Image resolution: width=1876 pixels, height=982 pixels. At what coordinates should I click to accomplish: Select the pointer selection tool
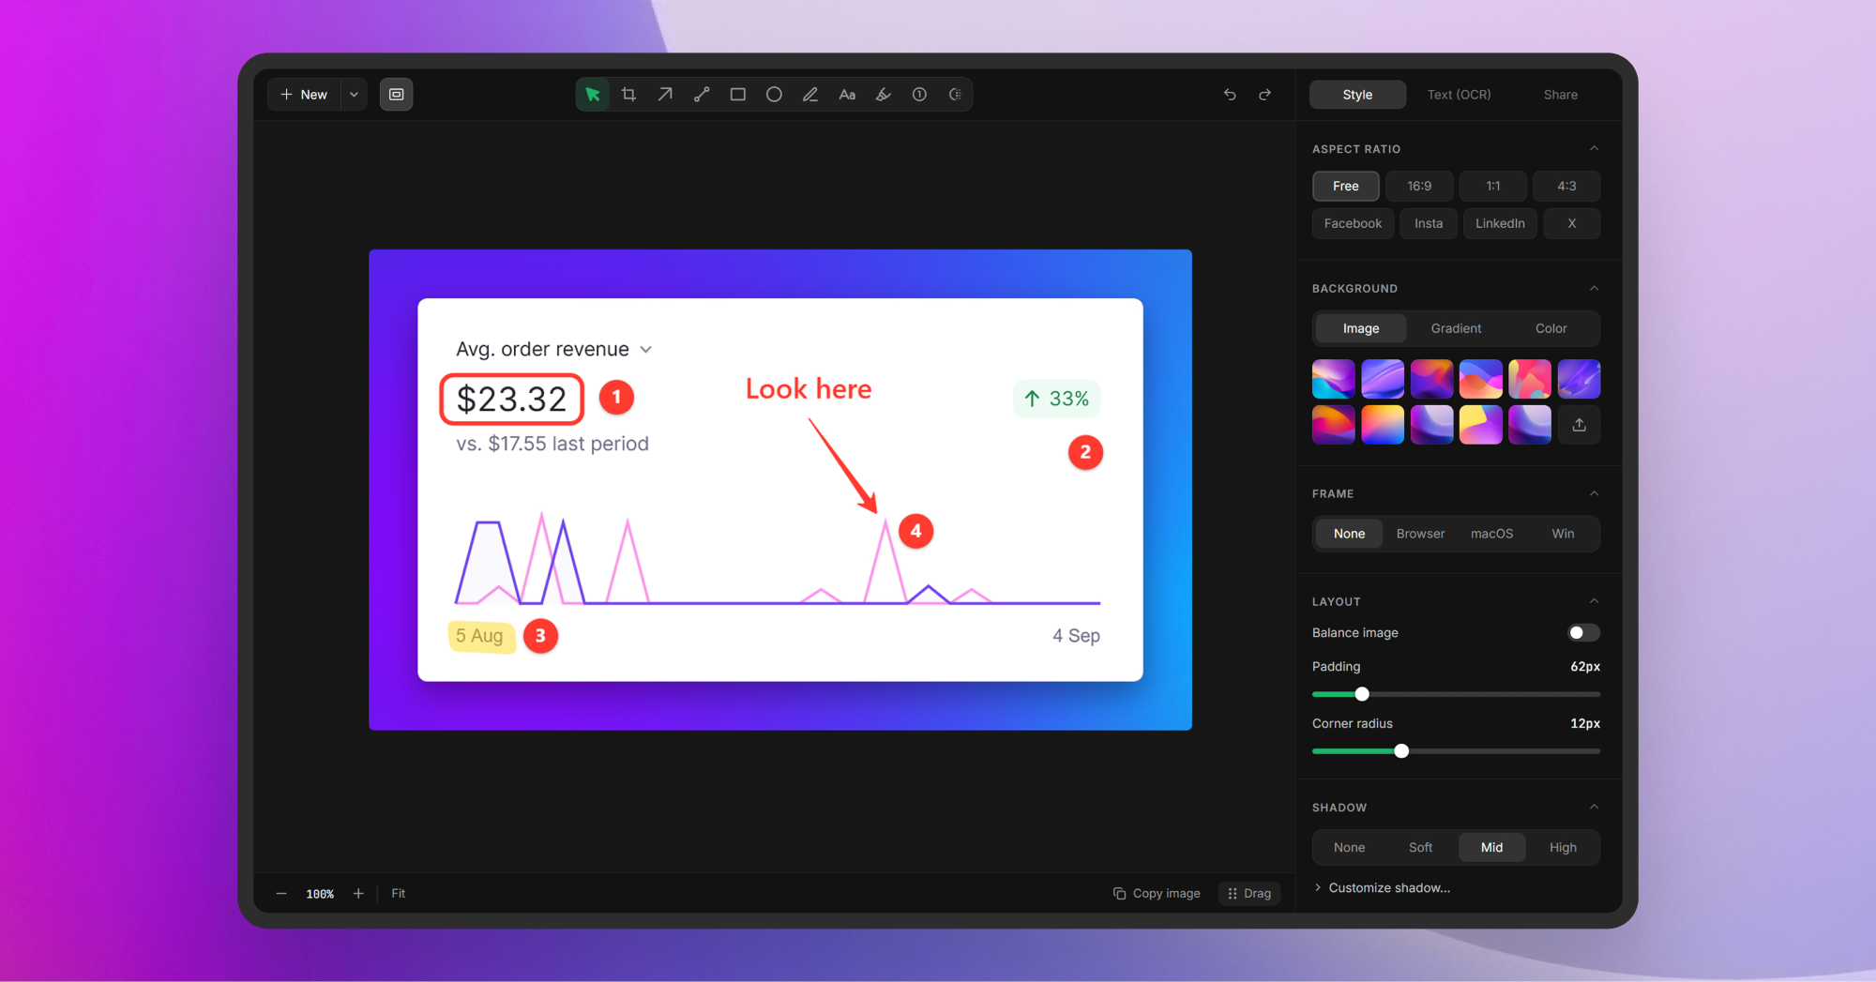593,95
